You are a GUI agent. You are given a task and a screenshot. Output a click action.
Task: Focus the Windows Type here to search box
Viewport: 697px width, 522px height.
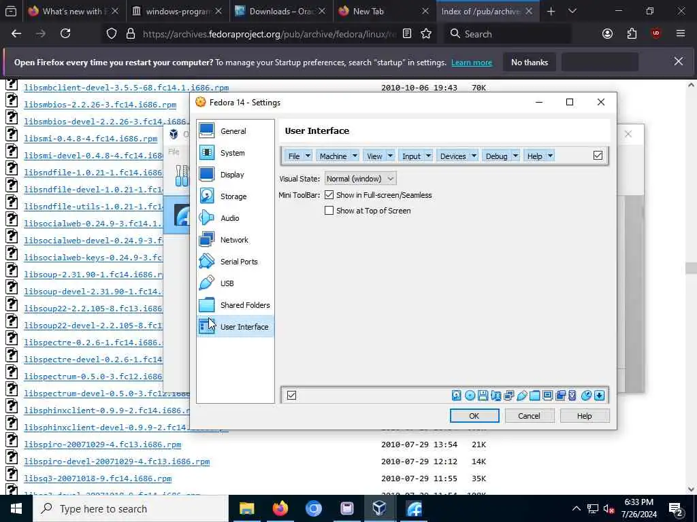click(130, 508)
